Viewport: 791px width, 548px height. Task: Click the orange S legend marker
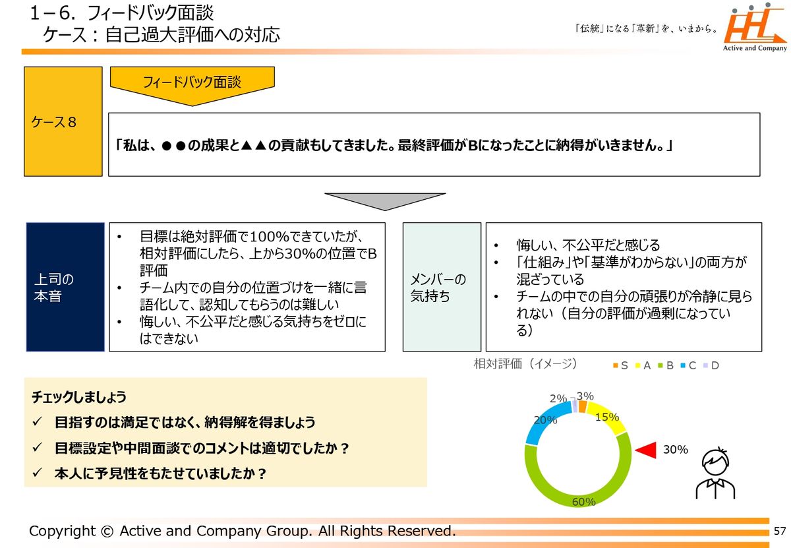(x=616, y=365)
